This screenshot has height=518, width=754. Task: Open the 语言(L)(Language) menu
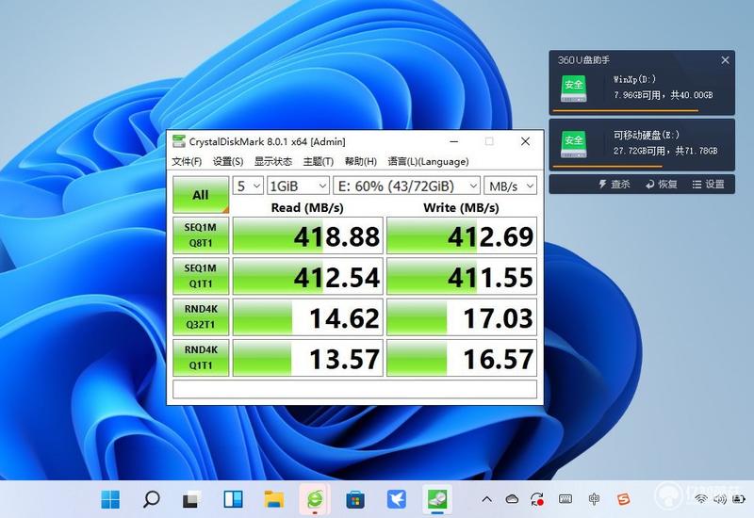(428, 161)
